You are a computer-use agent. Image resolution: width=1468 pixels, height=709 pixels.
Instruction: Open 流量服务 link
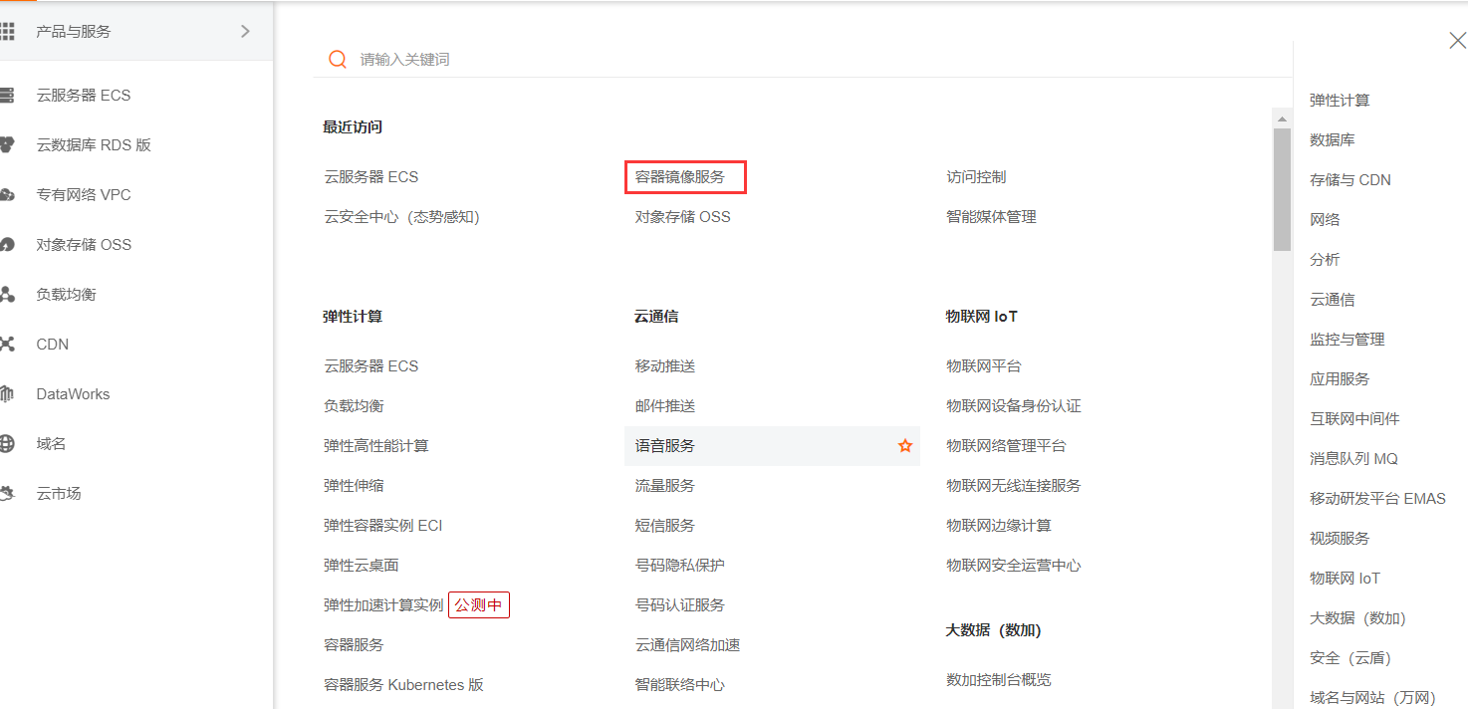(x=665, y=486)
